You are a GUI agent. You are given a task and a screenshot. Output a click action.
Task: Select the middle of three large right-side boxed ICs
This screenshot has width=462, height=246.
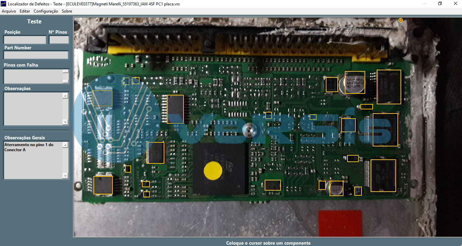pos(385,130)
